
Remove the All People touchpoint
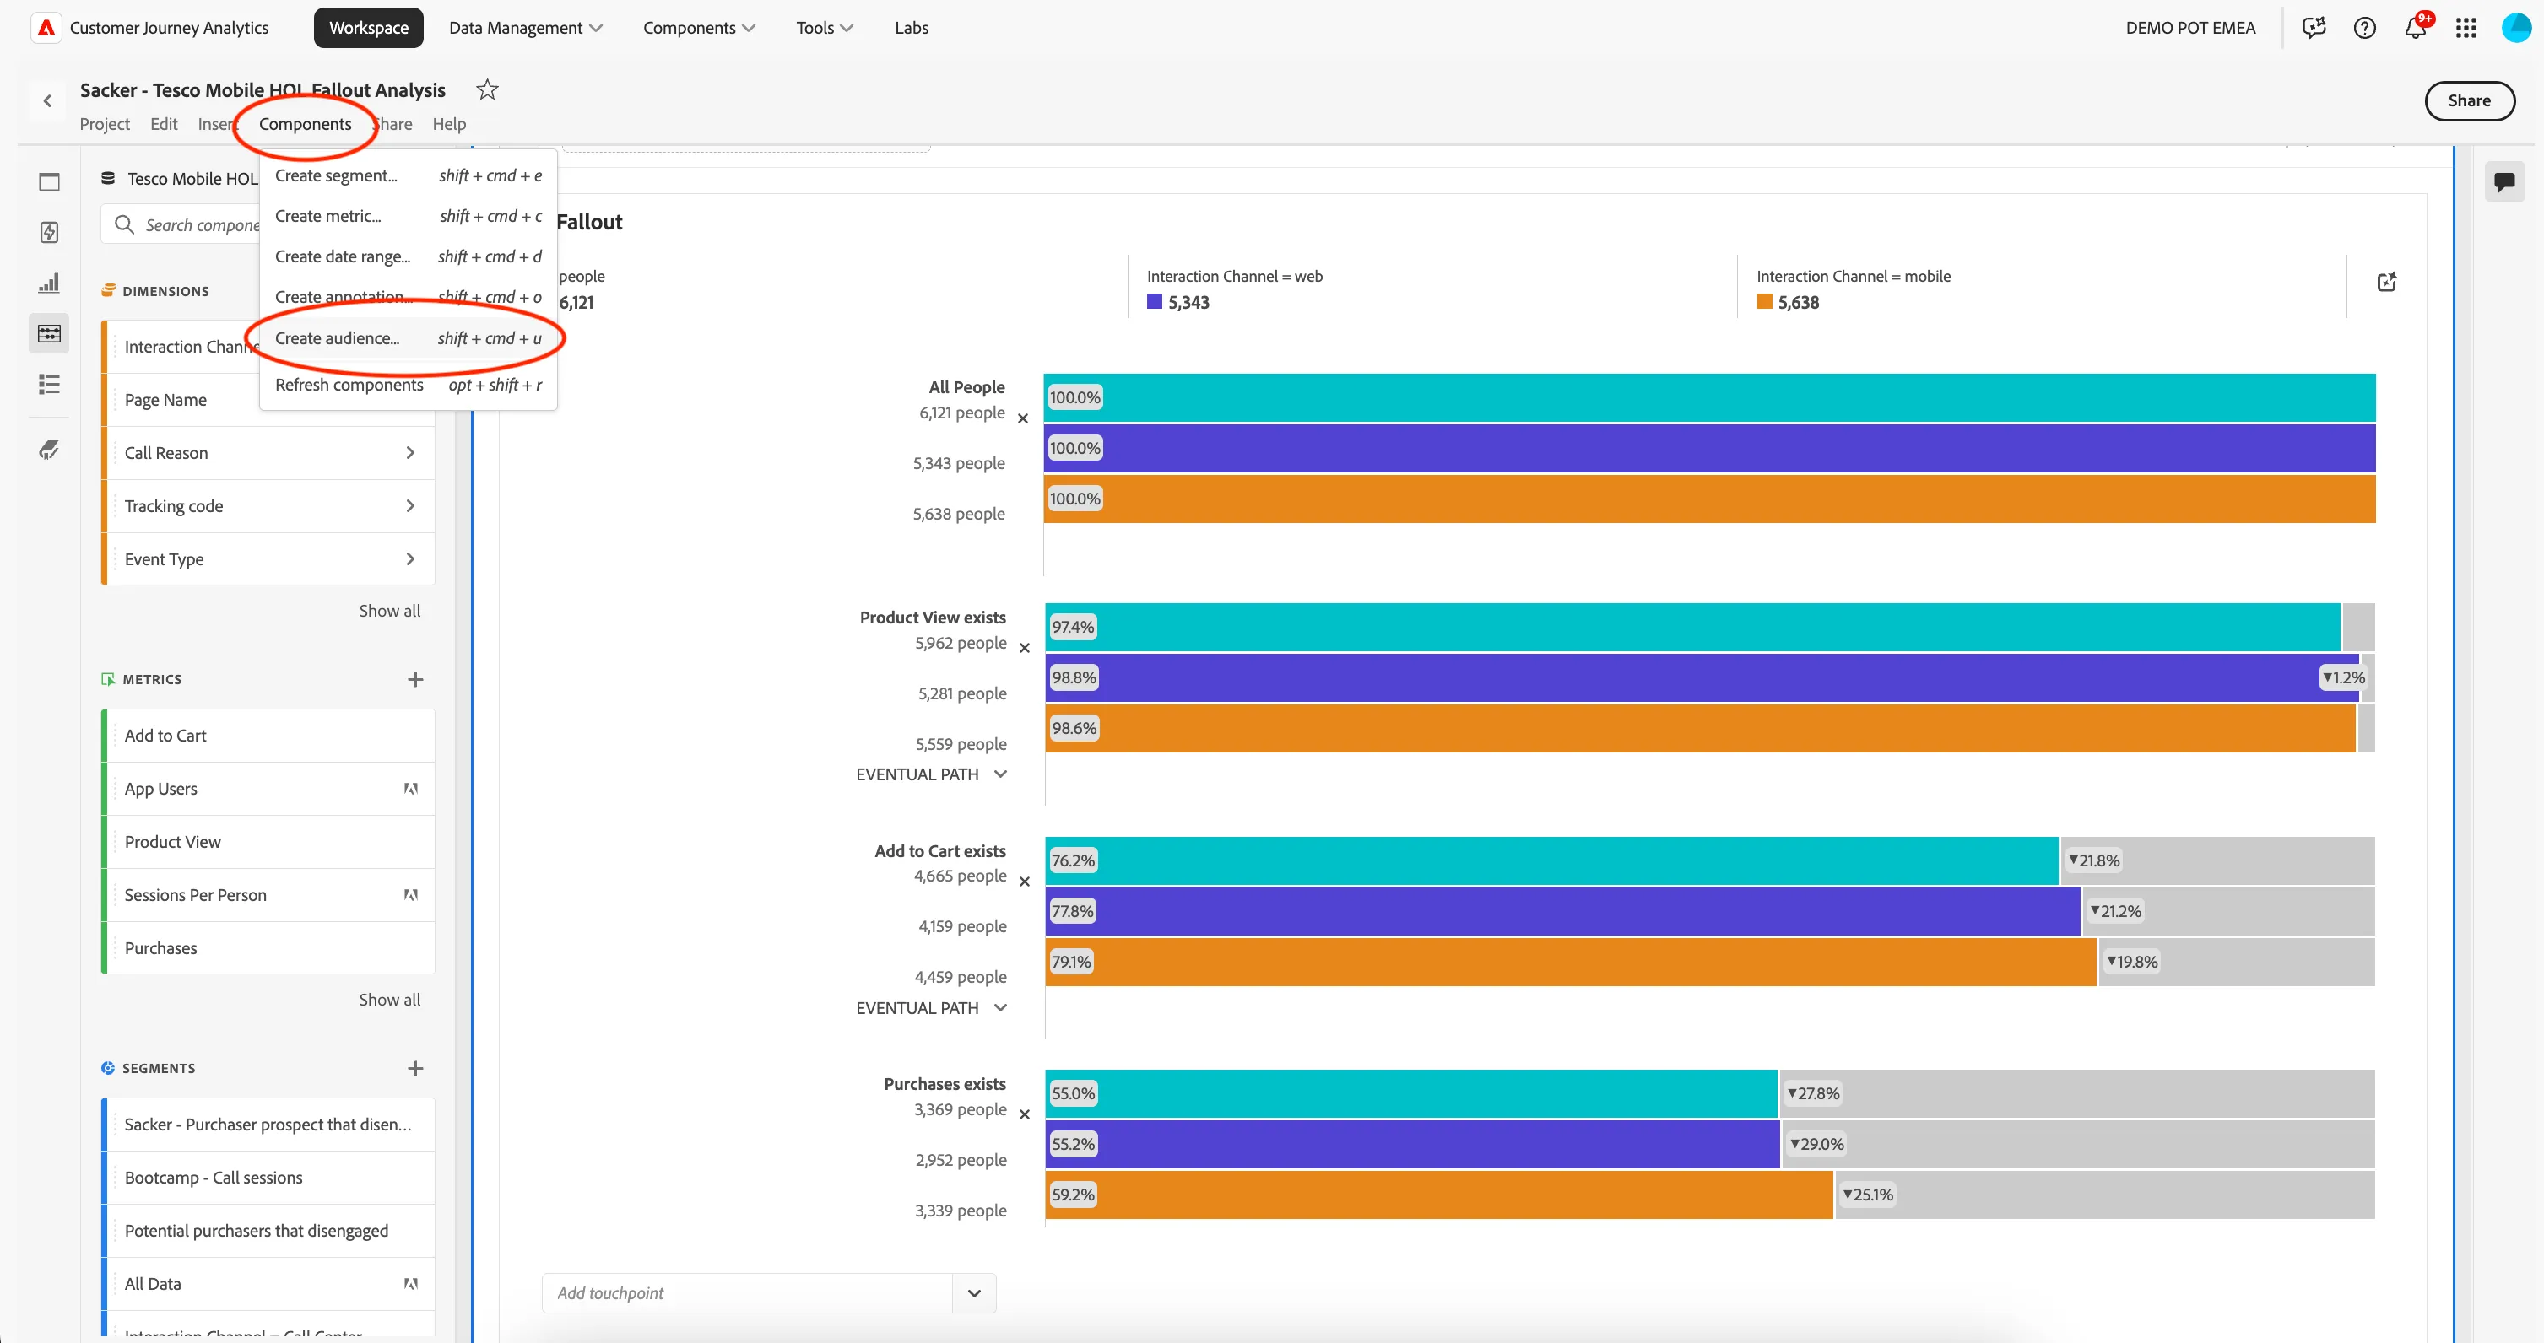[x=1022, y=418]
